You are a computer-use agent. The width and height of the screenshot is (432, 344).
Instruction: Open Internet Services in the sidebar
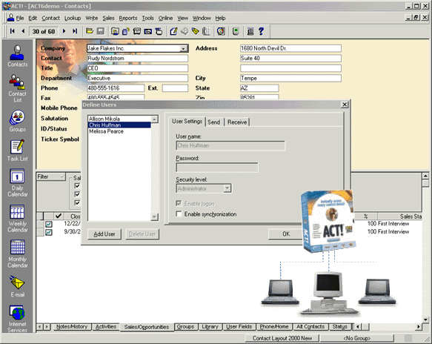[17, 319]
